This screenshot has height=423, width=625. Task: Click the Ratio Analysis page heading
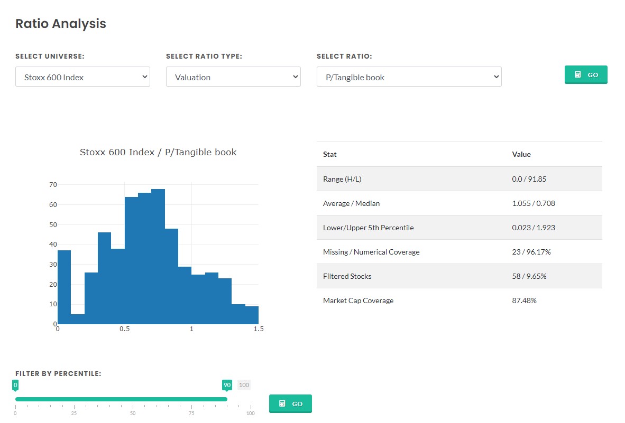pyautogui.click(x=60, y=24)
